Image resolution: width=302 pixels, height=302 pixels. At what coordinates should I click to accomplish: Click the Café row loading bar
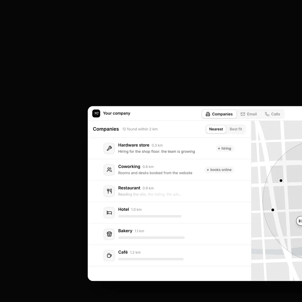click(x=151, y=259)
